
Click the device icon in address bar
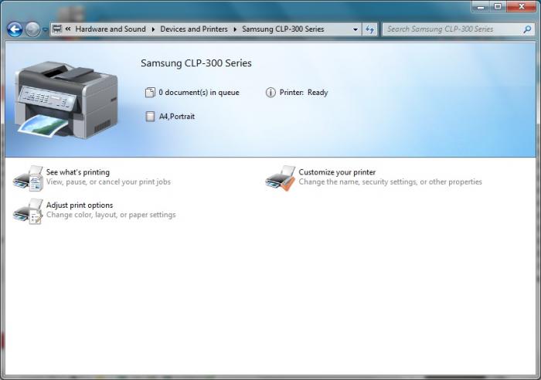click(57, 29)
